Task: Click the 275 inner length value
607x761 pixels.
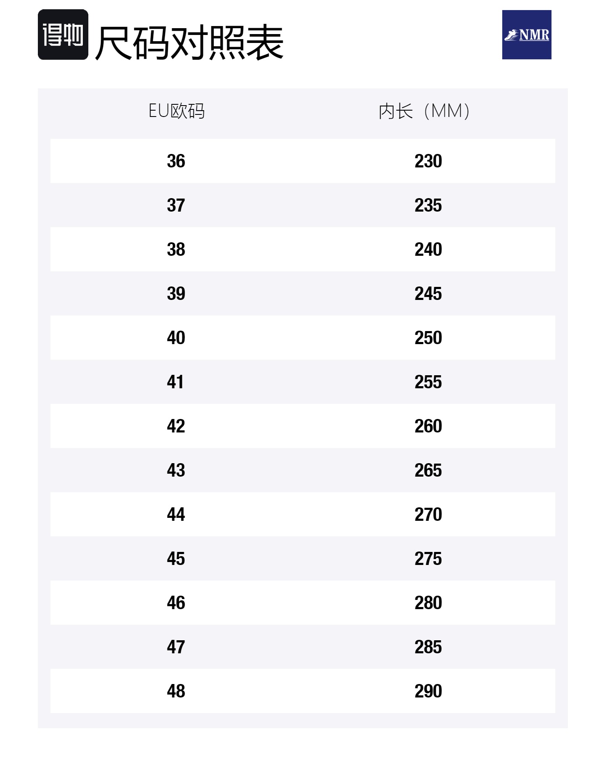Action: tap(428, 559)
